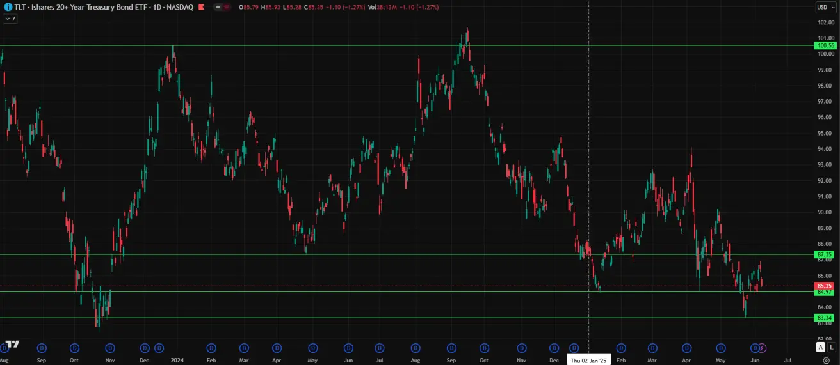Click the dividend marker above Oct 2024
This screenshot has height=365, width=840.
click(x=485, y=348)
